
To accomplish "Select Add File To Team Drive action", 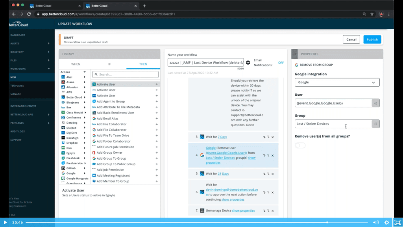I will [x=113, y=136].
